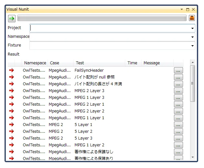The width and height of the screenshot is (204, 168).
Task: Click the orange icon right of progress bar
Action: click(192, 18)
